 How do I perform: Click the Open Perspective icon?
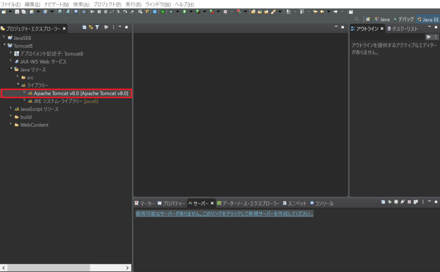pos(368,19)
